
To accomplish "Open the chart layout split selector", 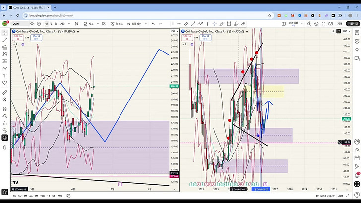I will point(284,24).
